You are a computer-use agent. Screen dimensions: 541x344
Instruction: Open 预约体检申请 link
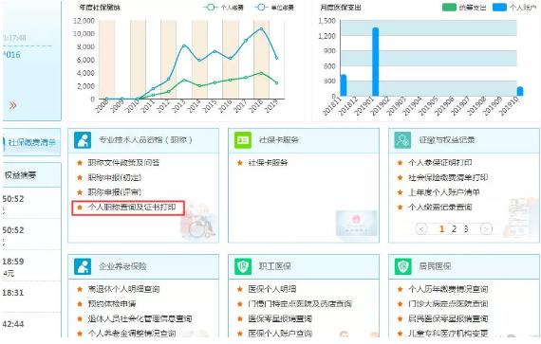112,303
